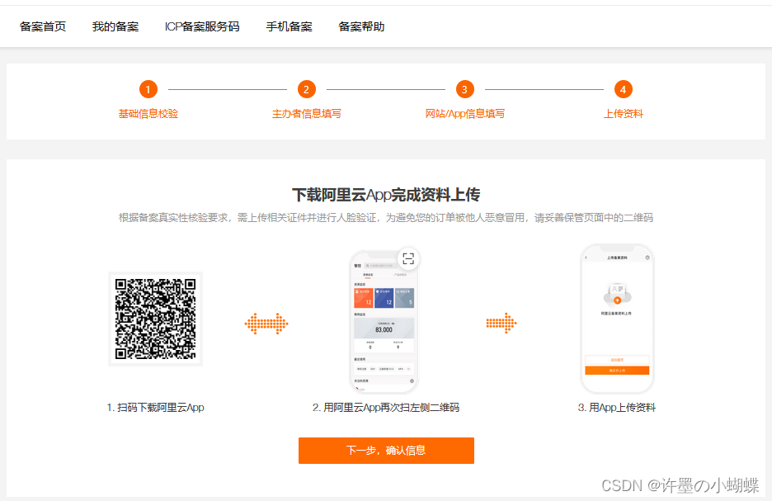Click the upload-materials phone screenshot

pos(617,319)
